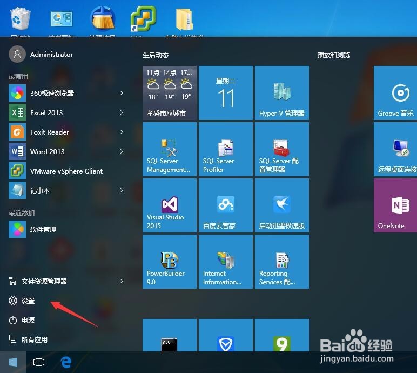The width and height of the screenshot is (417, 373).
Task: Click the Windows Start button
Action: [x=13, y=362]
